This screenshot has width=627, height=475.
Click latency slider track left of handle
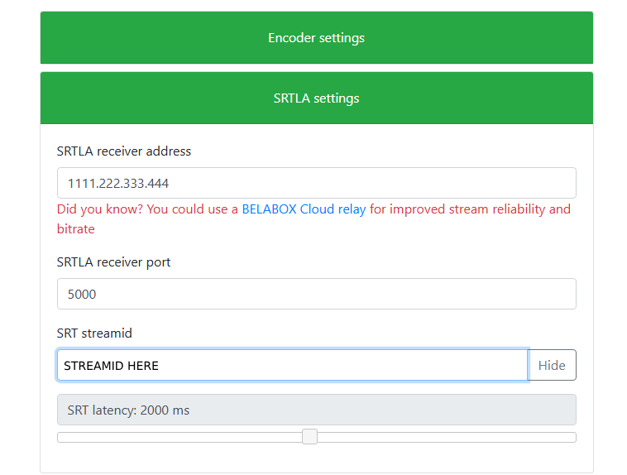pos(182,437)
